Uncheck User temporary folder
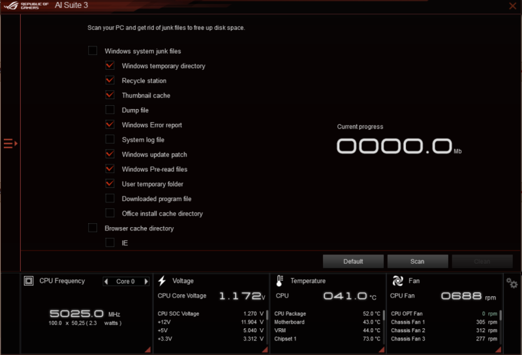This screenshot has width=522, height=355. tap(110, 183)
